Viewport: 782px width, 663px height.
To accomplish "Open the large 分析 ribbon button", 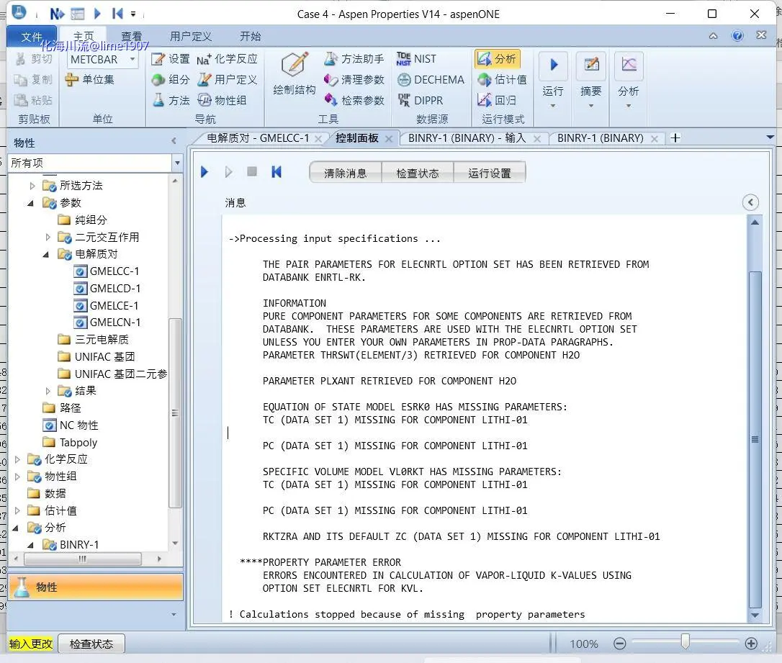I will pos(629,73).
